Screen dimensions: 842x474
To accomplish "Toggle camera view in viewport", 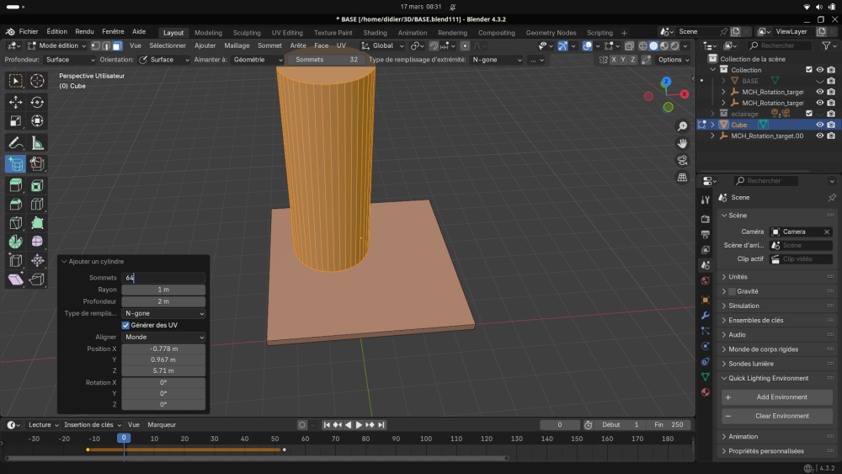I will click(x=682, y=160).
